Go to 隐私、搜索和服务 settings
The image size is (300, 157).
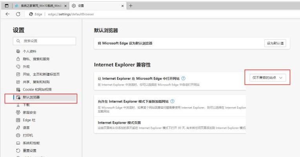click(36, 59)
